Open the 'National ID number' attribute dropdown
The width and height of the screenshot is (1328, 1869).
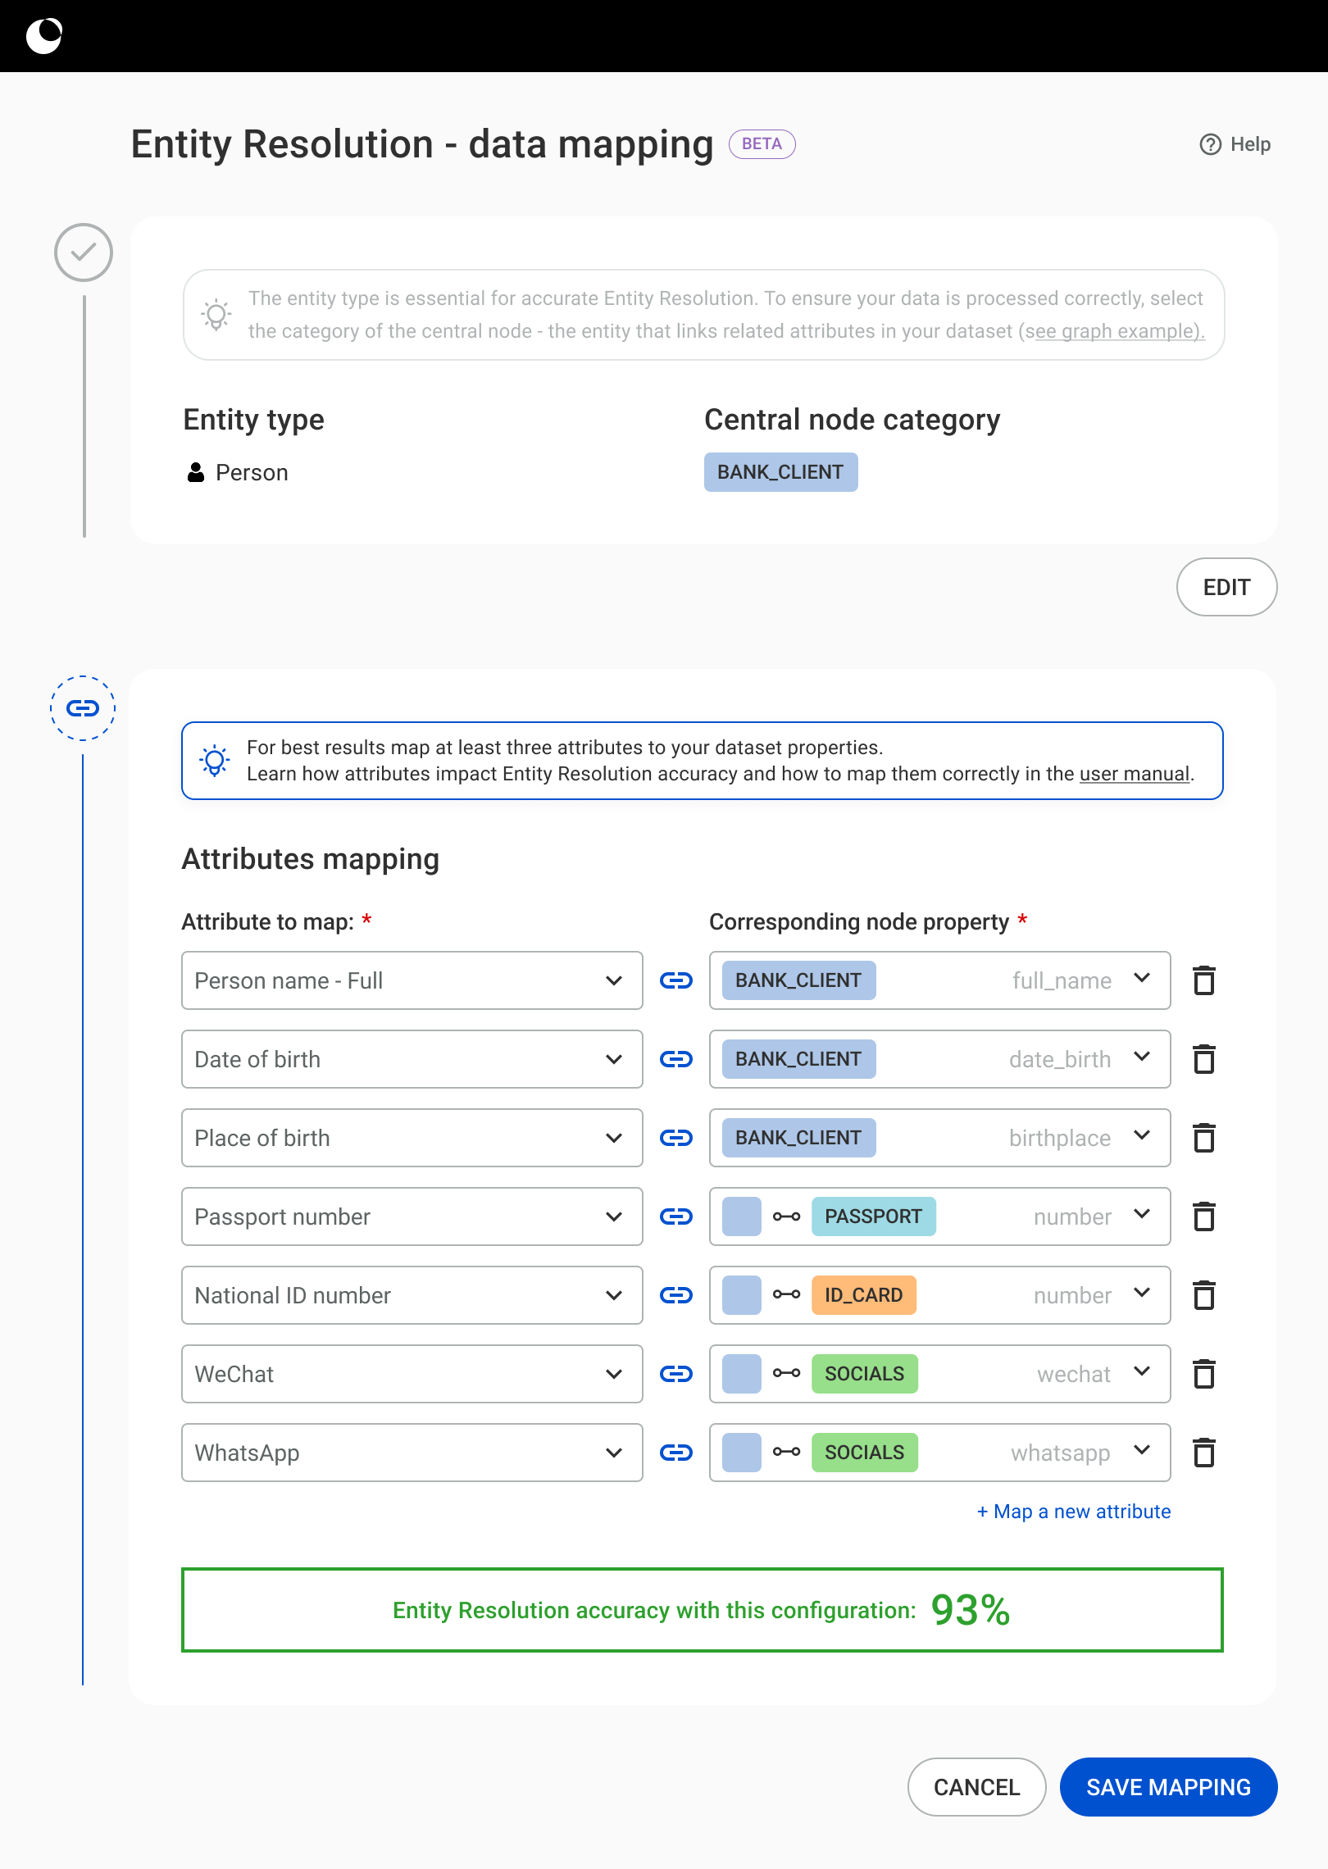(412, 1295)
